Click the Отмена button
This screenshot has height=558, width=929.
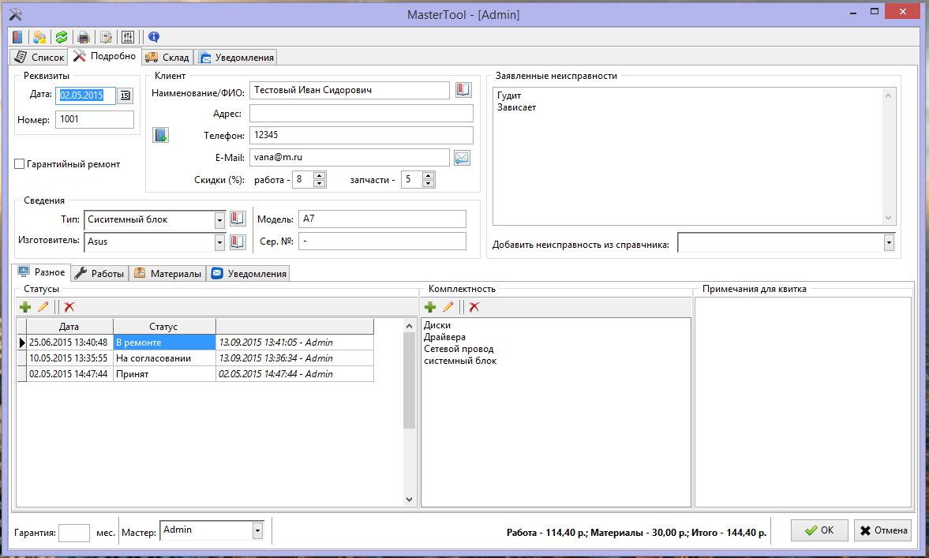click(x=882, y=530)
